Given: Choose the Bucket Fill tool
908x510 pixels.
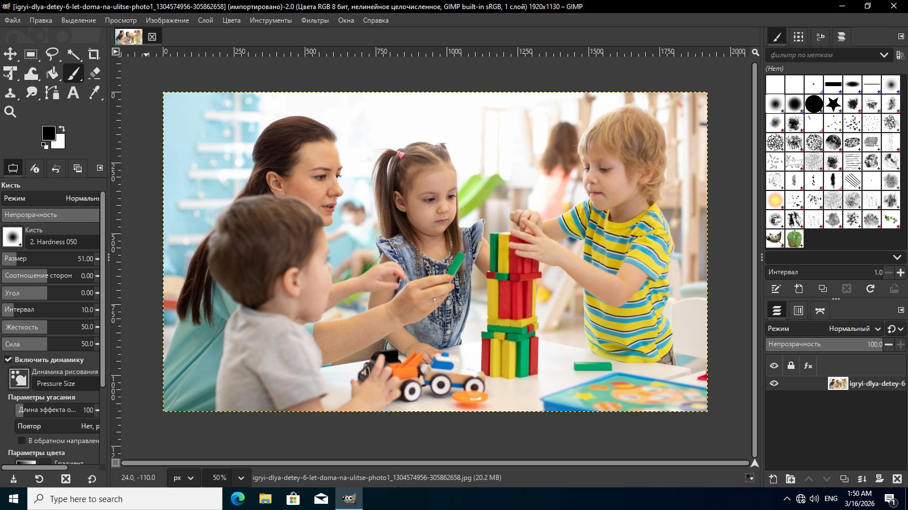Looking at the screenshot, I should pyautogui.click(x=52, y=74).
